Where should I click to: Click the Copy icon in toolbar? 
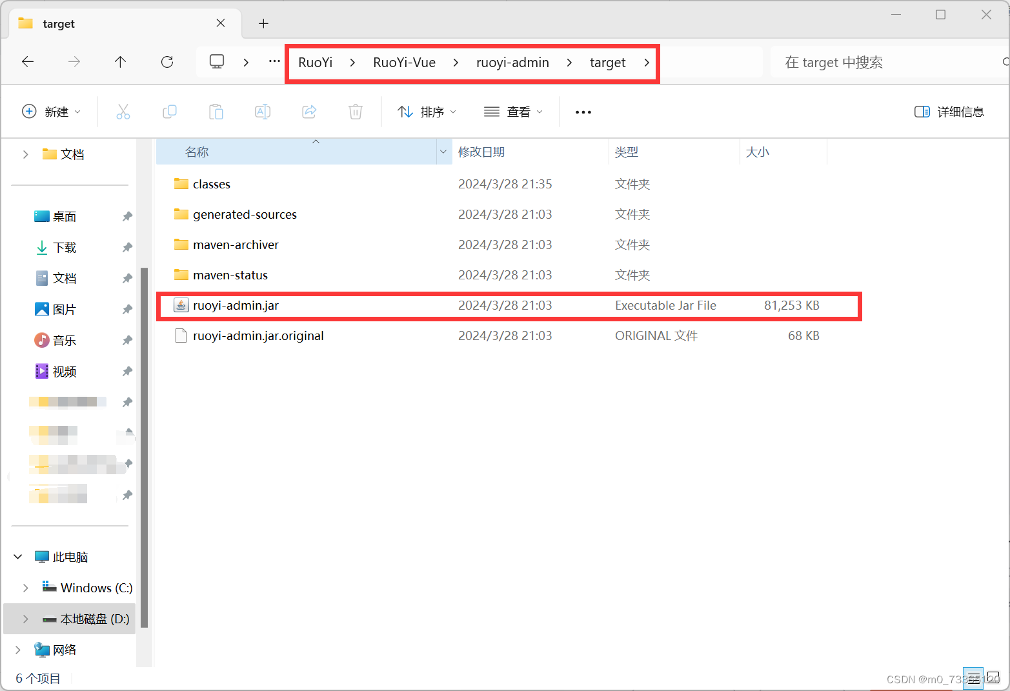pos(170,111)
